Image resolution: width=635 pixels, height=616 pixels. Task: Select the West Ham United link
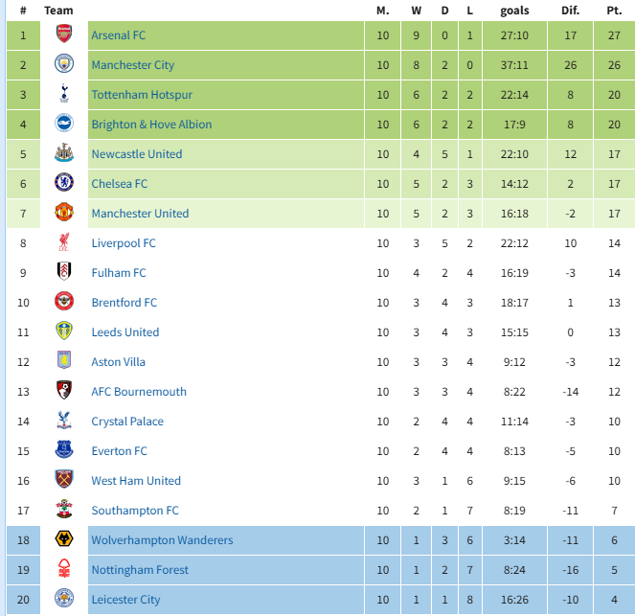pyautogui.click(x=136, y=481)
